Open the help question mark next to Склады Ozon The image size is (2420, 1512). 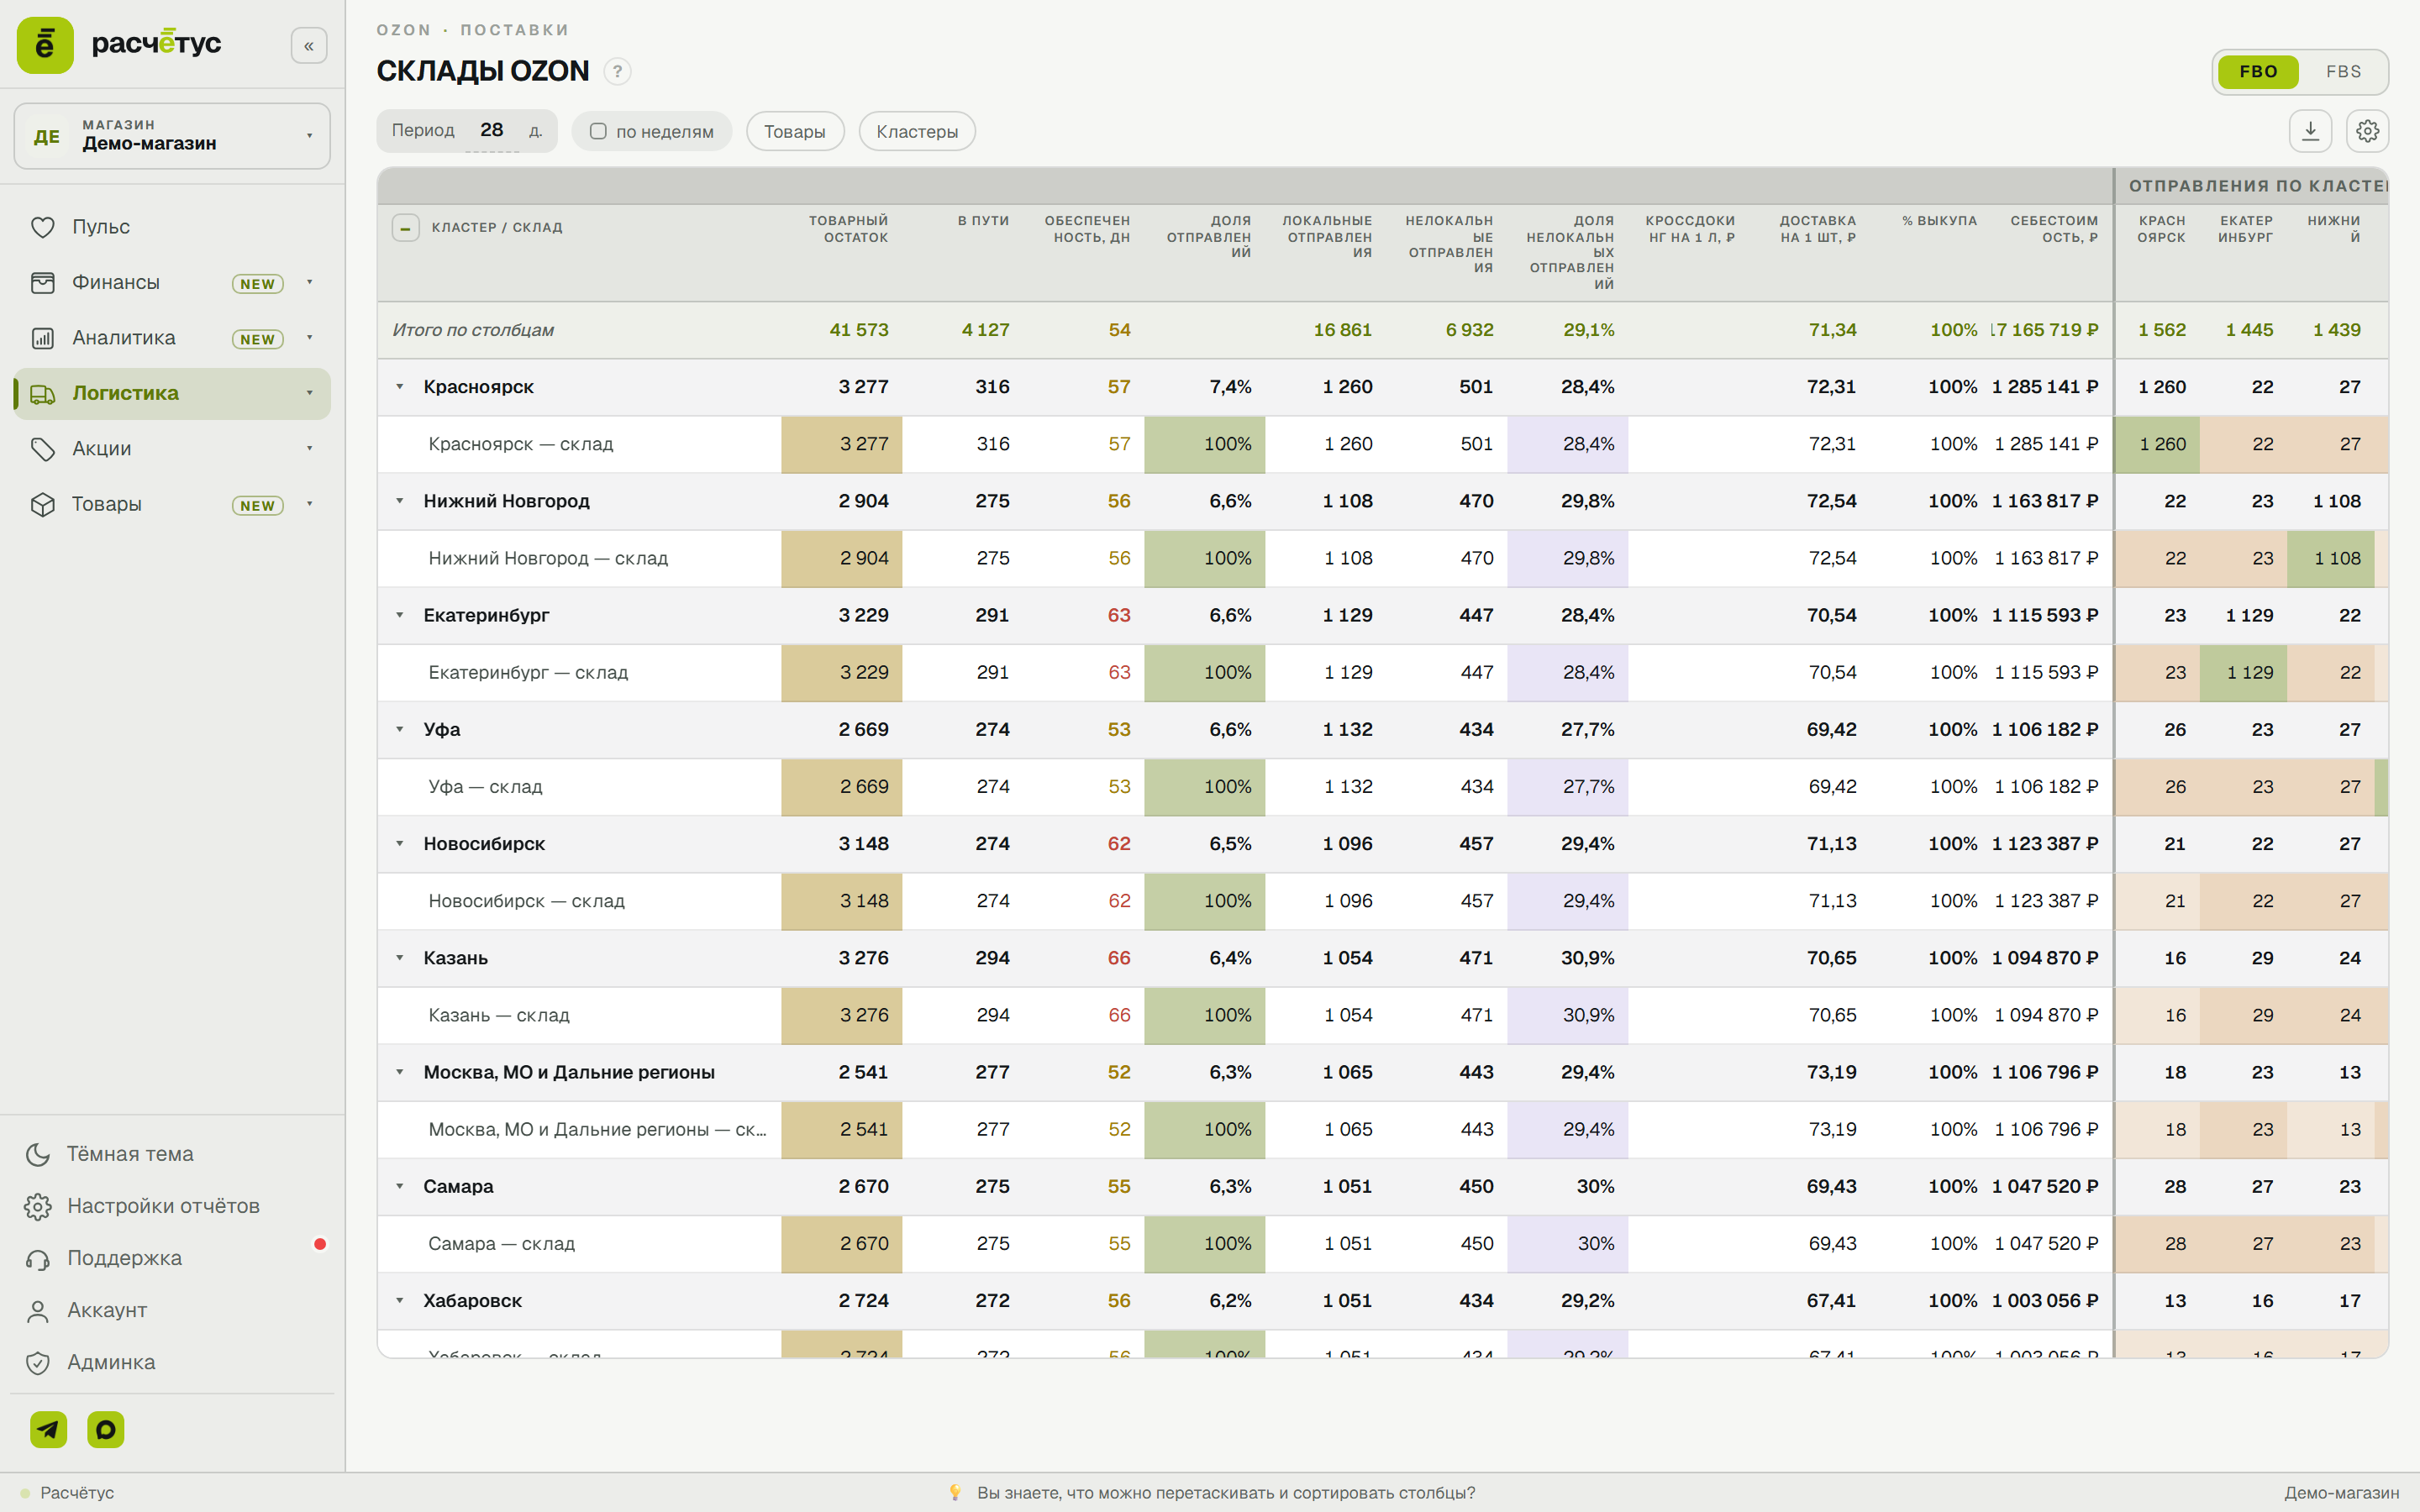(x=617, y=71)
